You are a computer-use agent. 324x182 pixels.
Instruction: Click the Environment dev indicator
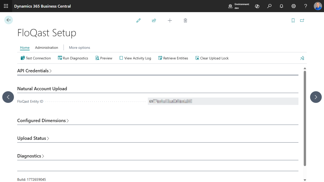tap(239, 6)
